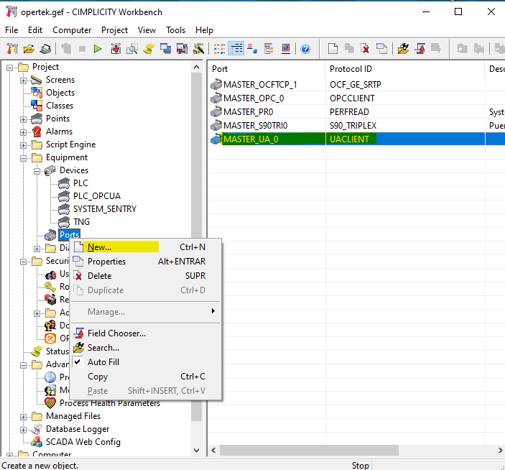Expand the Managed Files node
This screenshot has width=505, height=470.
pos(23,417)
